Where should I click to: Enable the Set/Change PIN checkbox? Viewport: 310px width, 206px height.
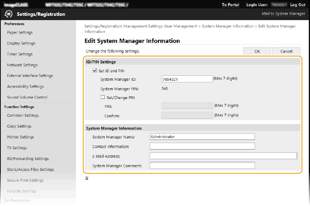(102, 96)
